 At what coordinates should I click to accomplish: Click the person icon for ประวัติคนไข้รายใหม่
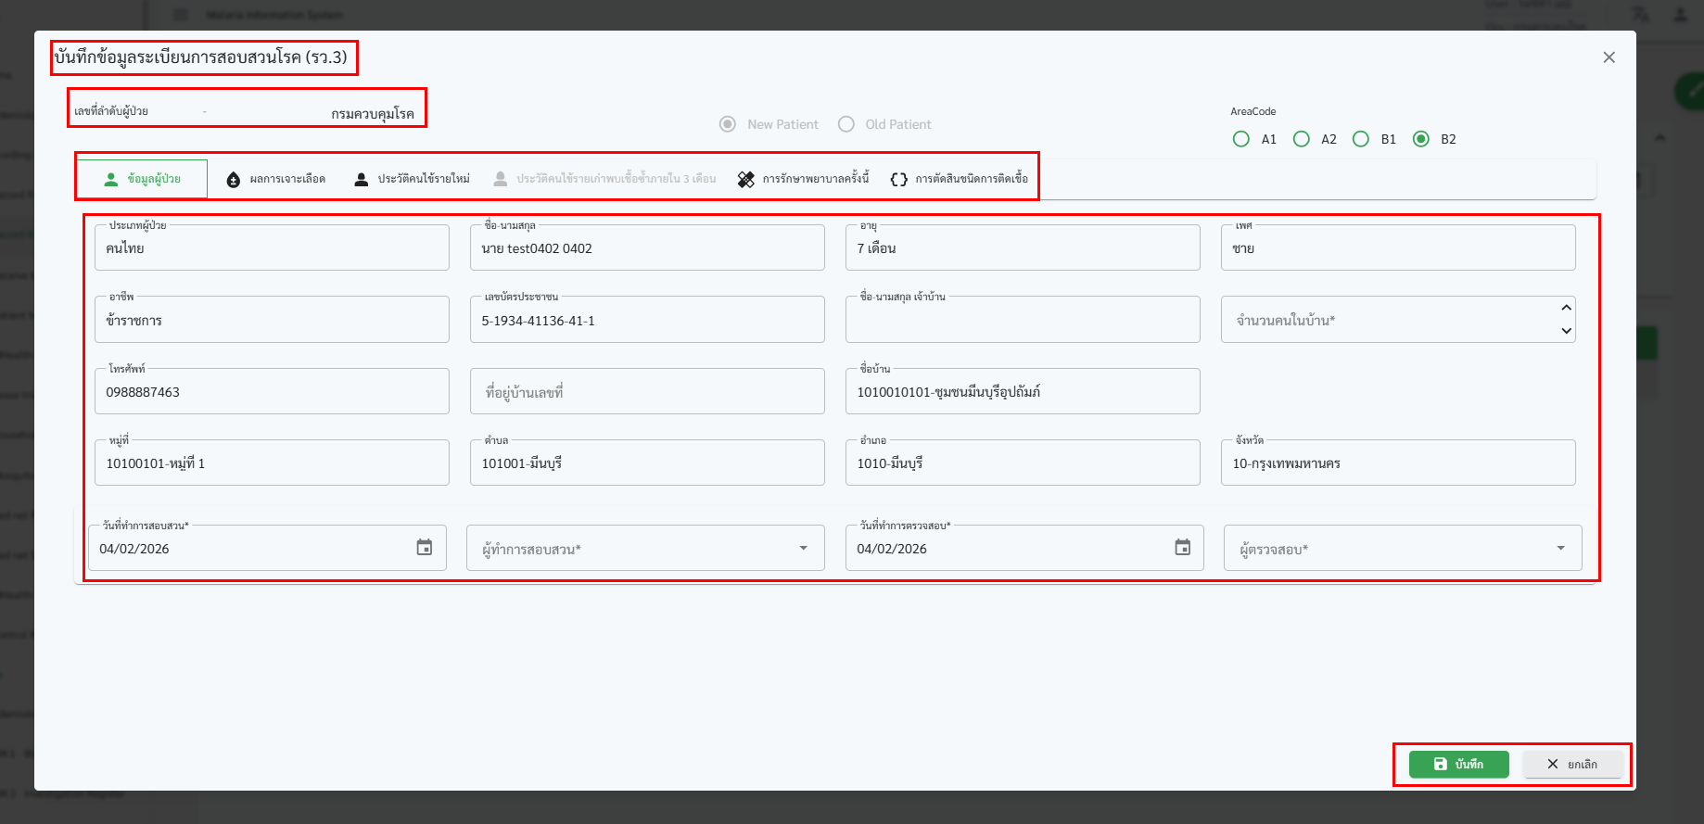tap(362, 180)
